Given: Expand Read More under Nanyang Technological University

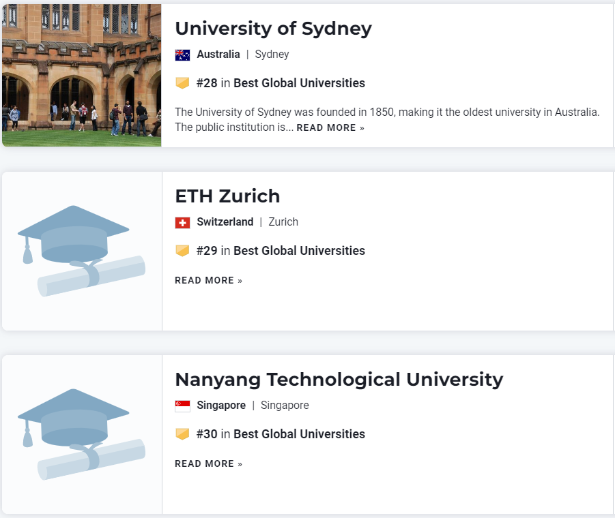Looking at the screenshot, I should (208, 464).
